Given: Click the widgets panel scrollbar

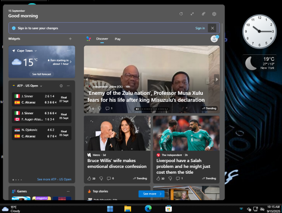Looking at the screenshot, I should coord(222,57).
